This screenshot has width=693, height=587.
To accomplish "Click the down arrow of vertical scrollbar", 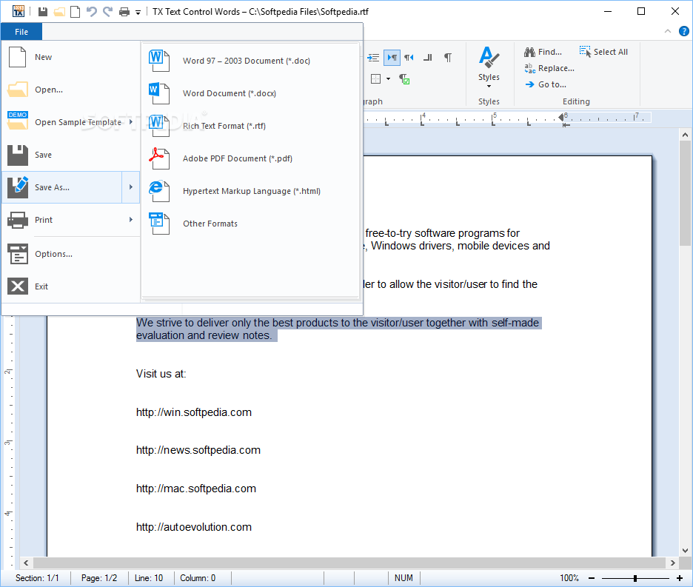I will (685, 551).
